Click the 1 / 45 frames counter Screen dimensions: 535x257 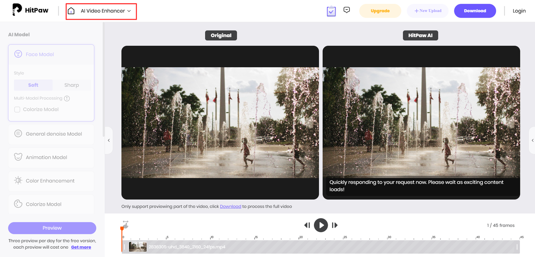pos(501,225)
